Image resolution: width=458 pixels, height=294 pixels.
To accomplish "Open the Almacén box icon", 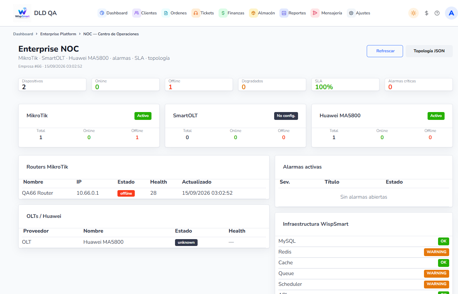I will 253,13.
